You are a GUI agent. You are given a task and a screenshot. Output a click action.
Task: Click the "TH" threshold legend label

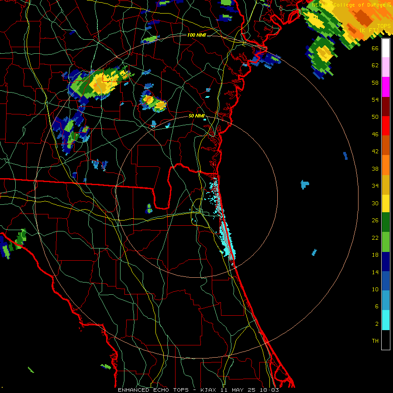pyautogui.click(x=375, y=341)
